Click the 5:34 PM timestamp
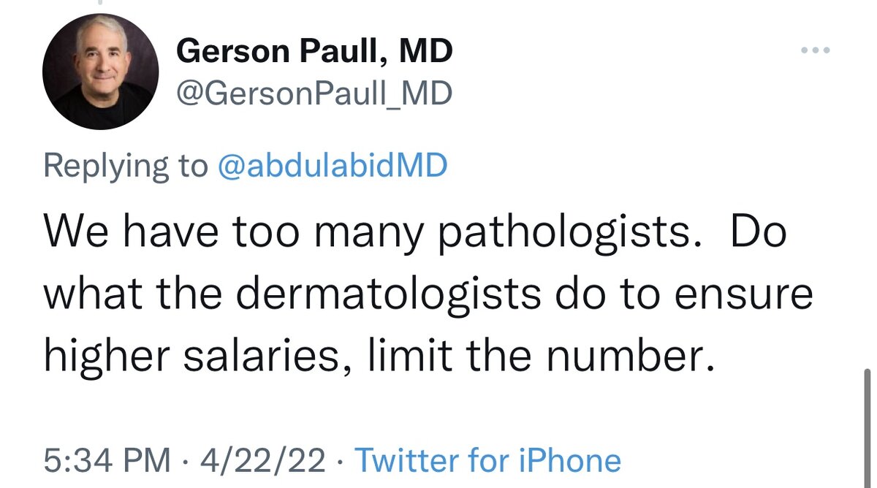This screenshot has width=877, height=488. 107,461
